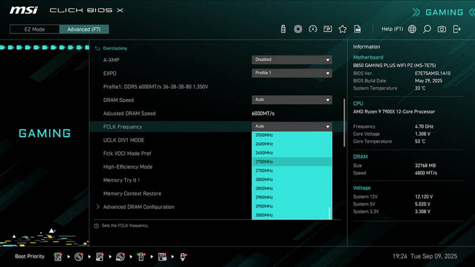Click the document icon next to the star
The width and height of the screenshot is (475, 267).
357,28
